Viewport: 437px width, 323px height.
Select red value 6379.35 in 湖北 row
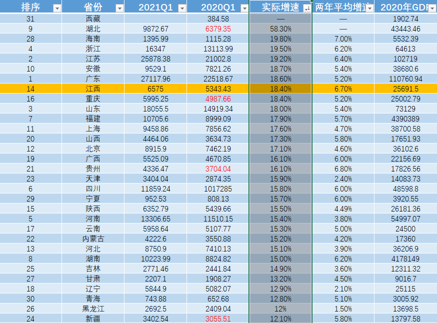pyautogui.click(x=218, y=28)
